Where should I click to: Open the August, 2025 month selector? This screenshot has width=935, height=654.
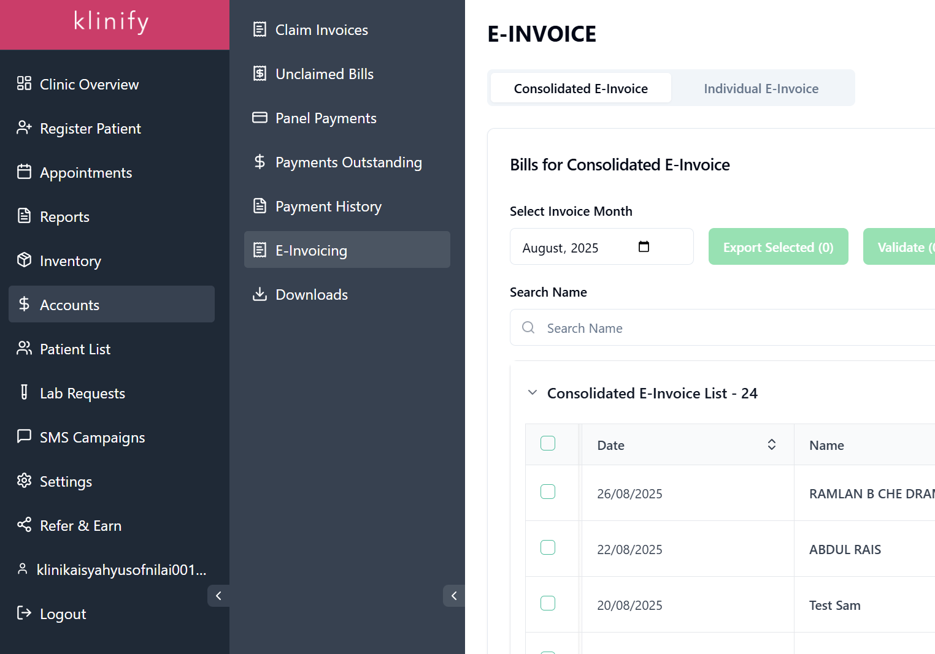pos(602,246)
